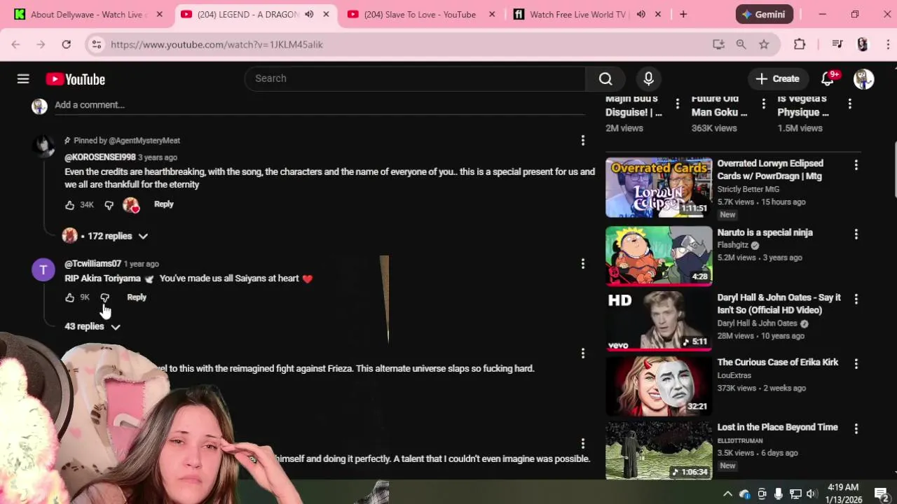897x504 pixels.
Task: Activate voice search microphone
Action: 648,78
